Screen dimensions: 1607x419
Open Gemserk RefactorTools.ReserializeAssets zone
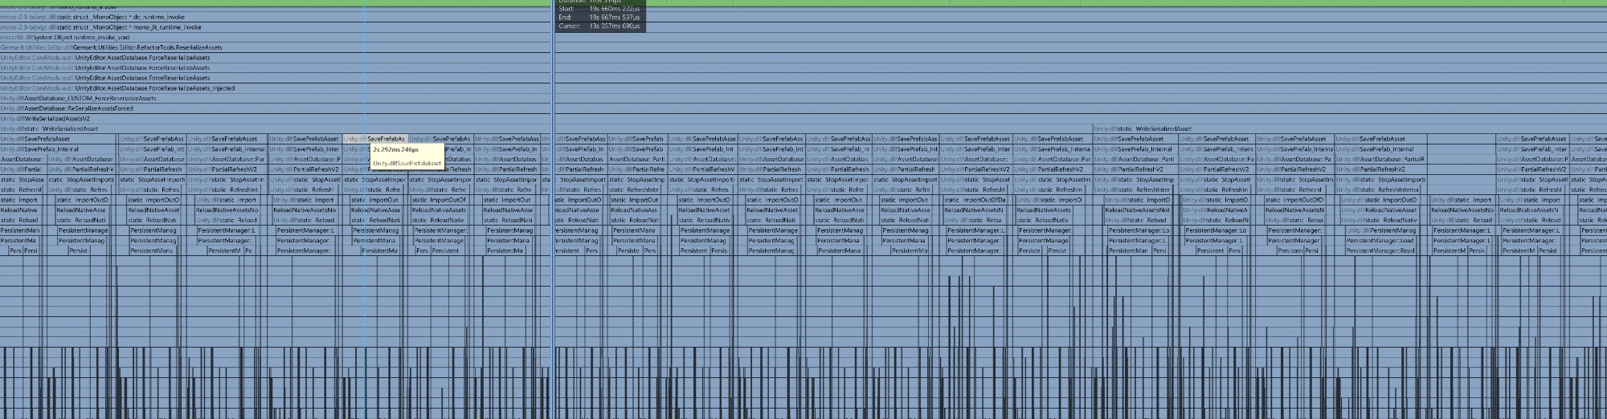click(x=121, y=47)
